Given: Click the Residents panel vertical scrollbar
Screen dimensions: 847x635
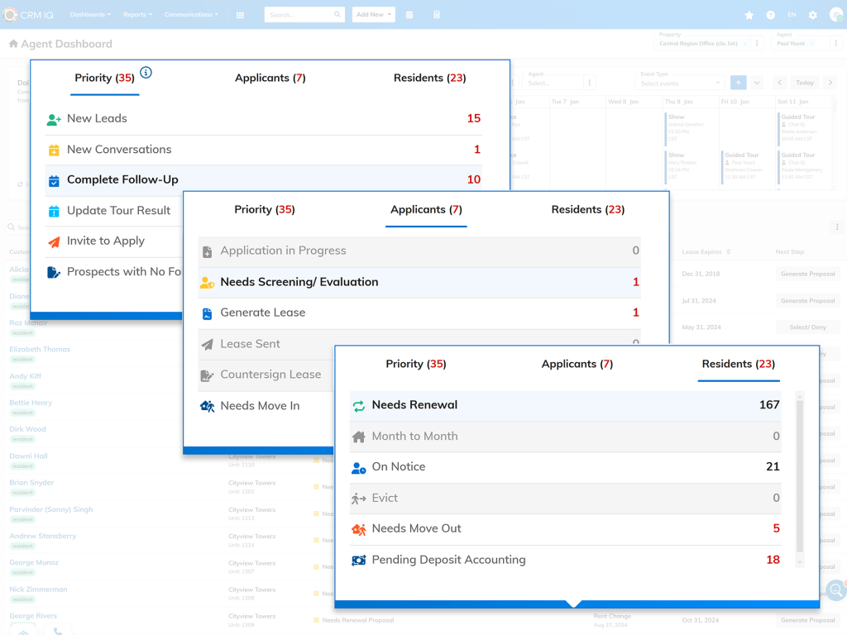Looking at the screenshot, I should [x=800, y=477].
